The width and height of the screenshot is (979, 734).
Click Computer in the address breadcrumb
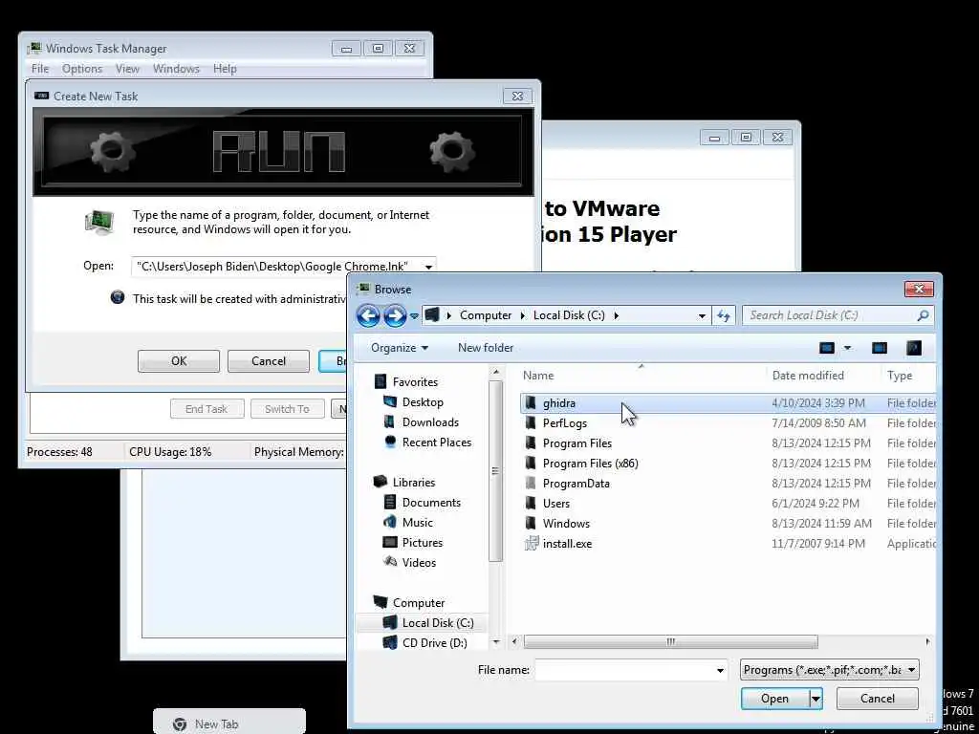click(486, 315)
